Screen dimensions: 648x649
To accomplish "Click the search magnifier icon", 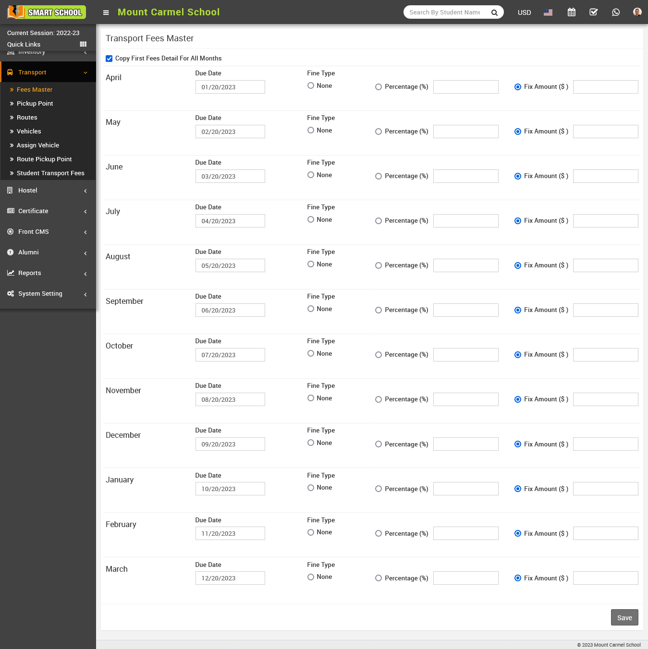I will coord(494,12).
